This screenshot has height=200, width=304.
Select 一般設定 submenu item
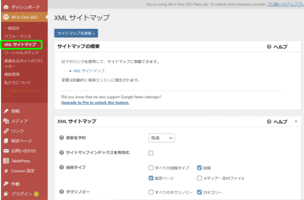click(x=12, y=28)
